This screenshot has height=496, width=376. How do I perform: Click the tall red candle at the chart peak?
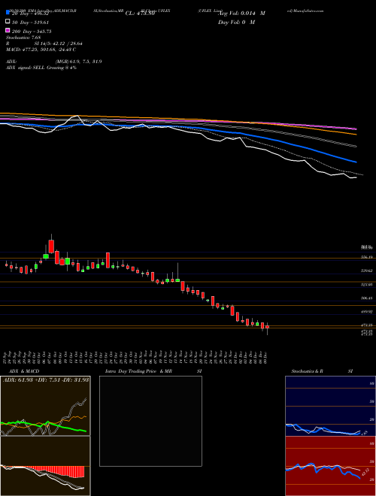click(51, 246)
